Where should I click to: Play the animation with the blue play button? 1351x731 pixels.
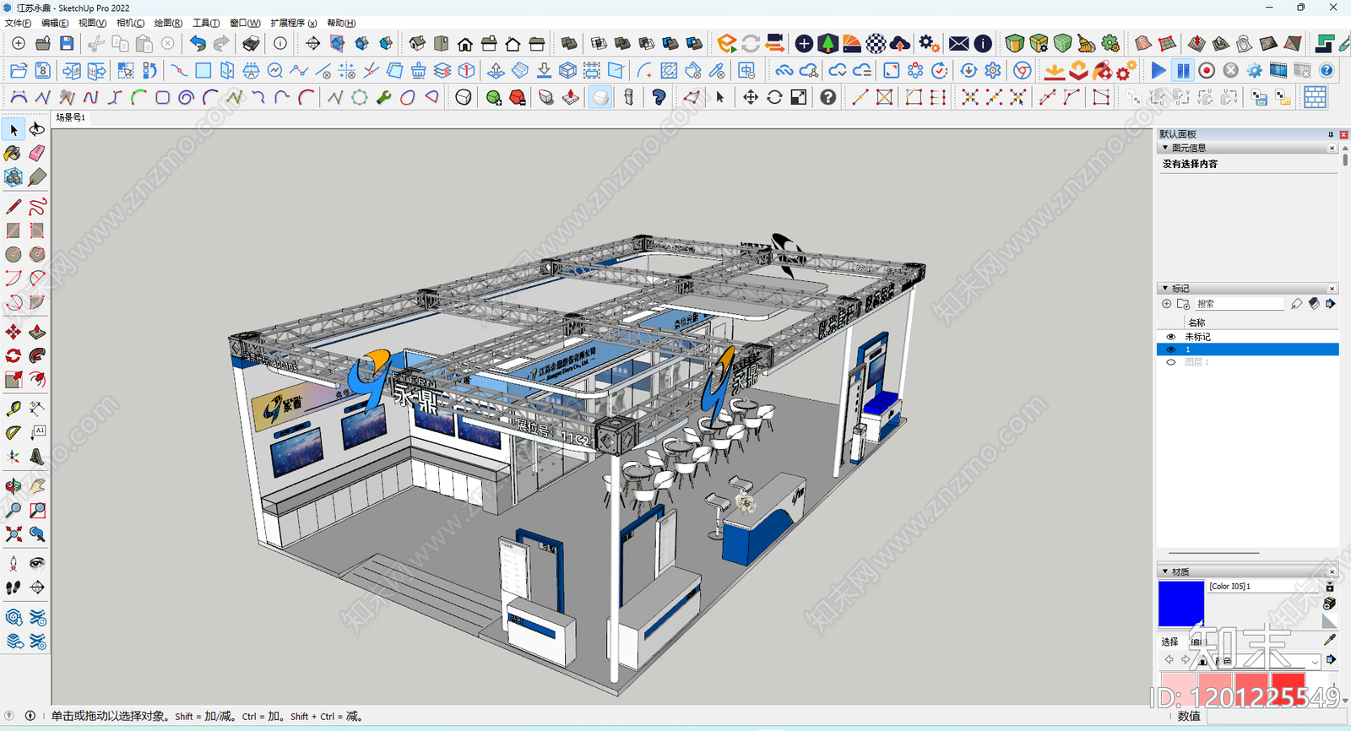pos(1158,70)
